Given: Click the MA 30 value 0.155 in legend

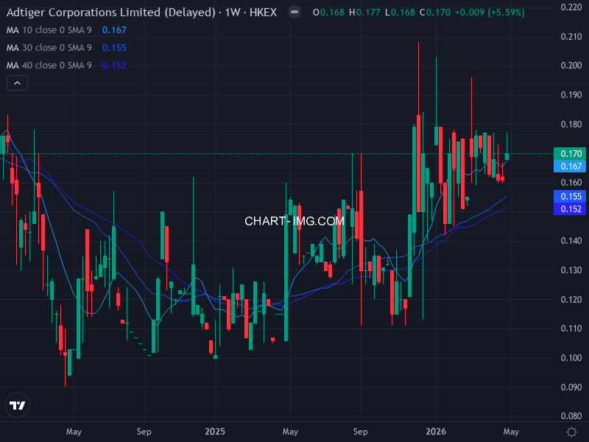Looking at the screenshot, I should (114, 48).
